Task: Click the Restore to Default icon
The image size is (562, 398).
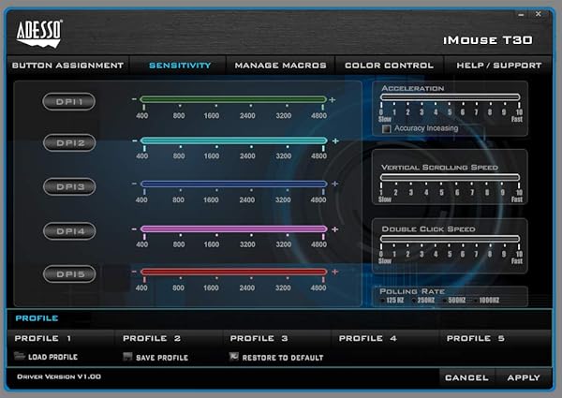Action: (x=234, y=357)
